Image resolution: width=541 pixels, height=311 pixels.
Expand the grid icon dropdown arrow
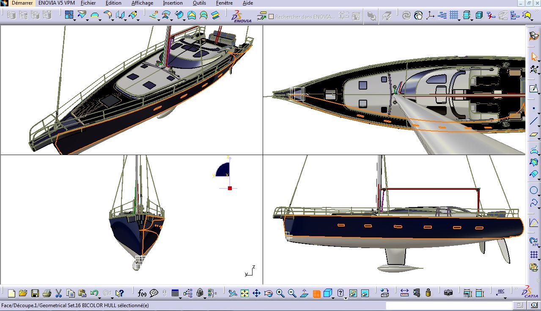point(460,20)
